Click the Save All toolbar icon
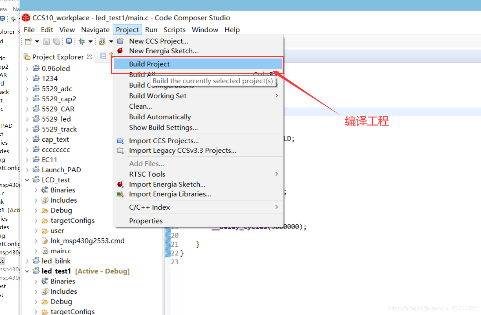The height and width of the screenshot is (315, 481). click(x=56, y=41)
